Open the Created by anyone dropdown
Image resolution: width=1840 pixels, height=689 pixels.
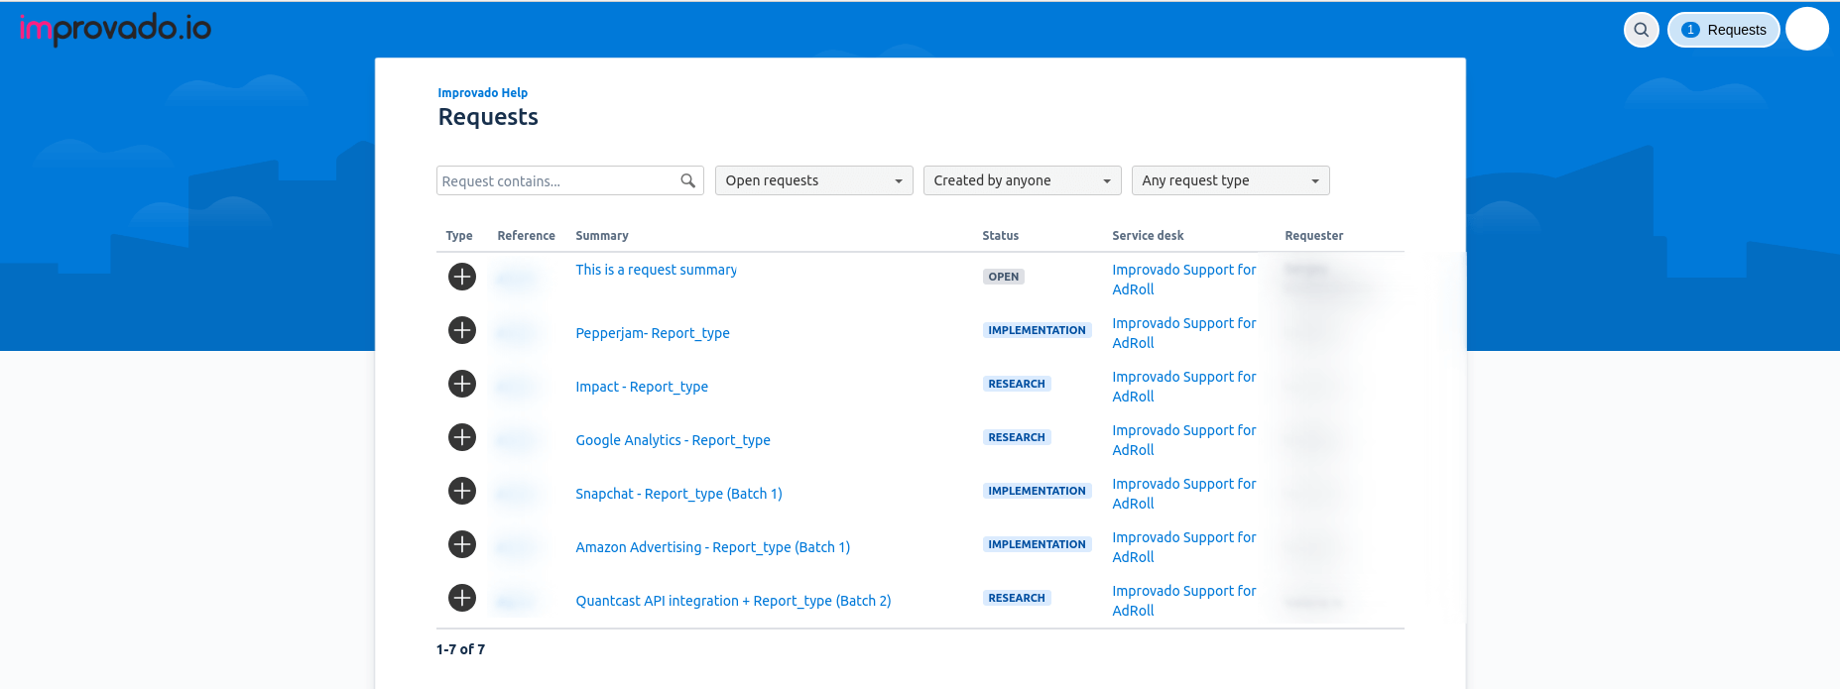(1022, 180)
